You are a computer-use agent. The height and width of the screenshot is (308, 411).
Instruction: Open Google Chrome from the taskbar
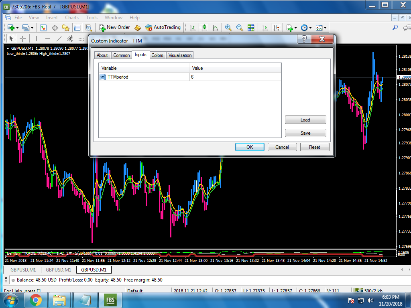point(36,300)
